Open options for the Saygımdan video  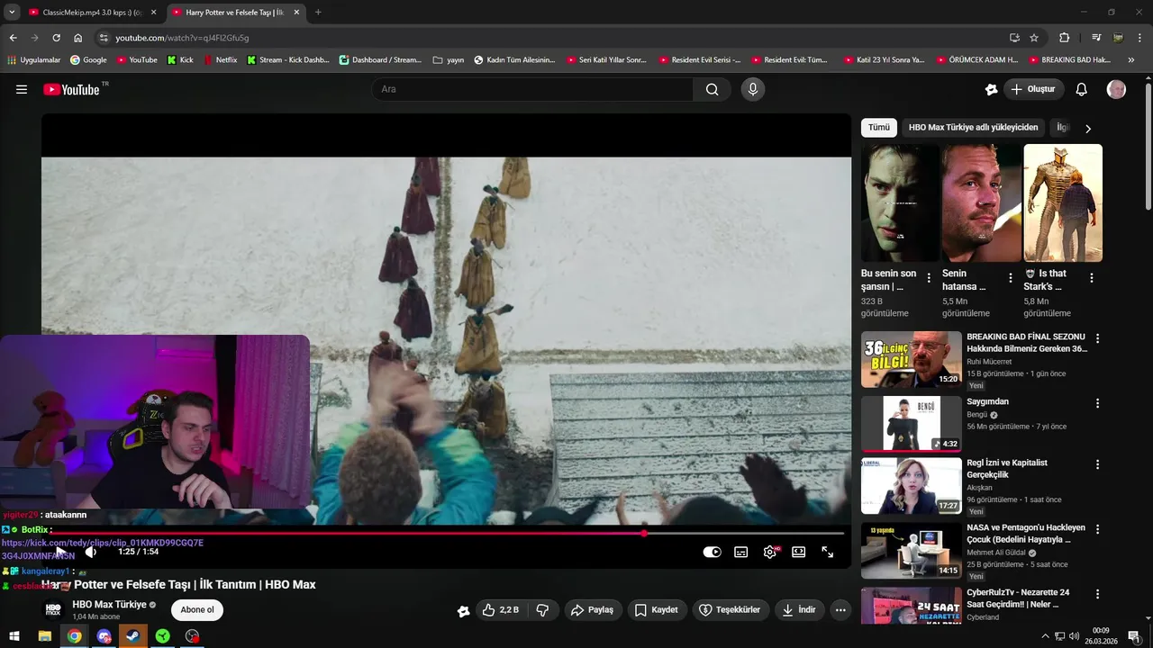coord(1097,403)
